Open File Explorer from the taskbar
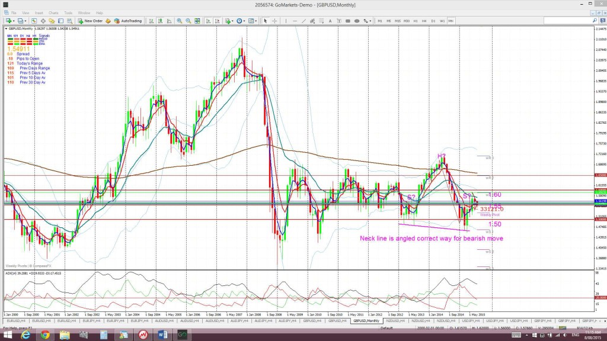Viewport: 607px width, 341px height. click(65, 335)
